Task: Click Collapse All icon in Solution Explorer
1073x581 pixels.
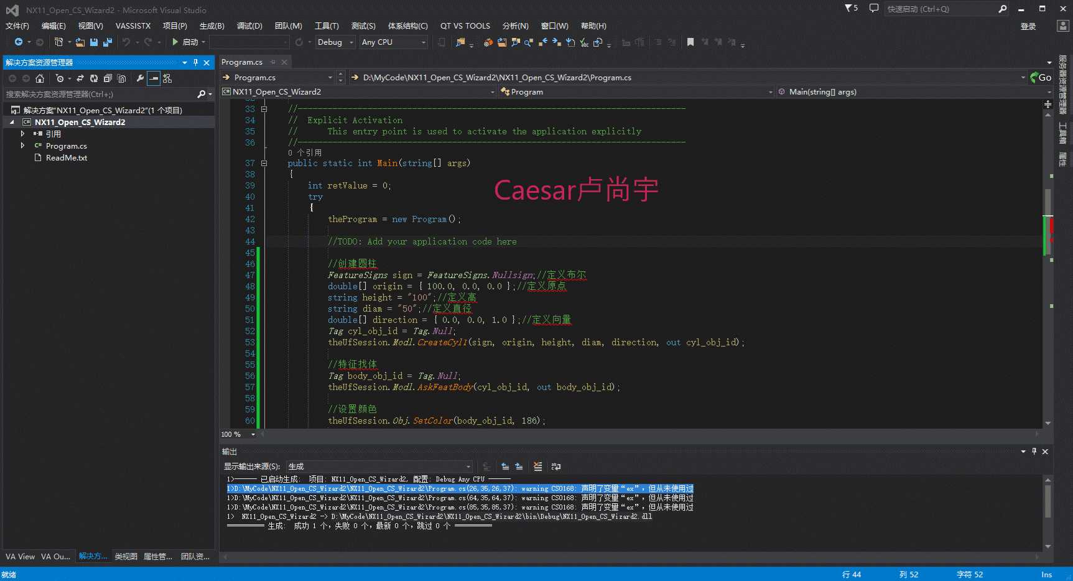Action: [x=108, y=78]
